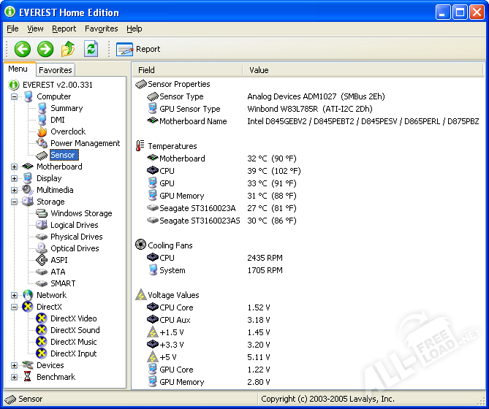This screenshot has width=489, height=409.
Task: Sort by the Field column header
Action: pyautogui.click(x=186, y=70)
